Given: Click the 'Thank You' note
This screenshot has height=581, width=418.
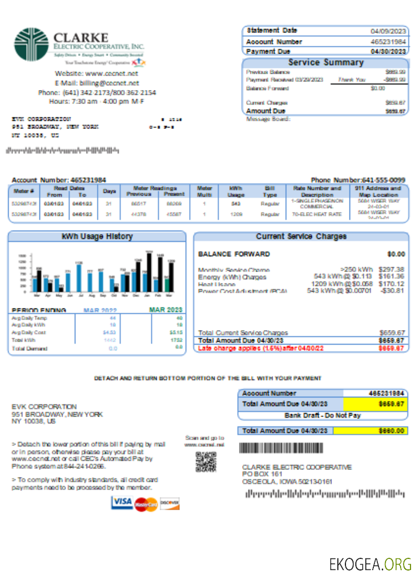Looking at the screenshot, I should tap(351, 80).
